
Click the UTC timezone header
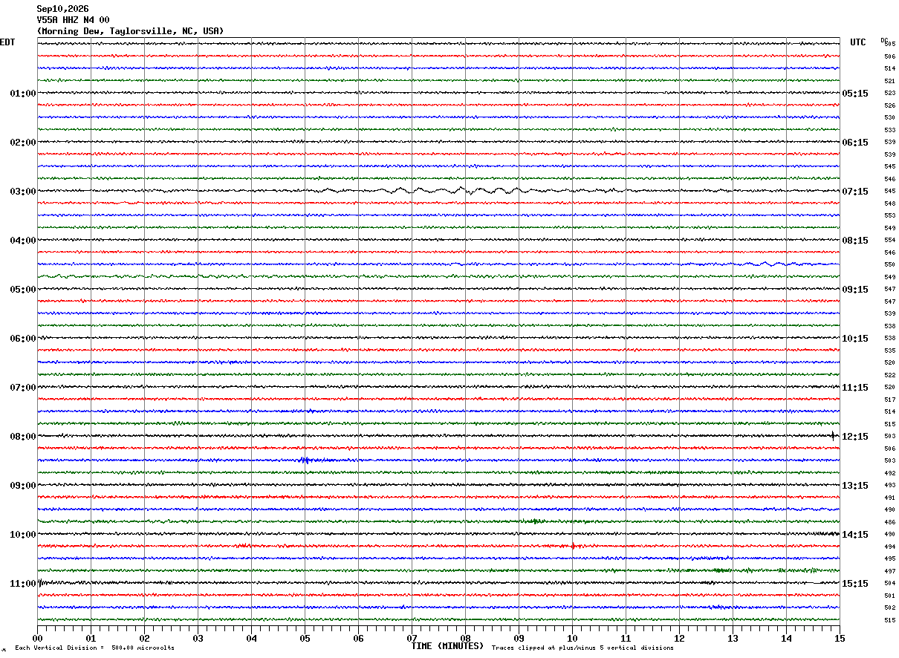point(858,42)
